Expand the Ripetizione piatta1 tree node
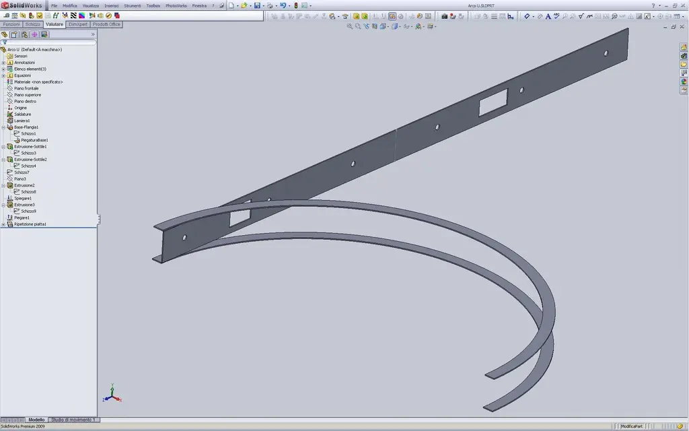The width and height of the screenshot is (689, 431). click(3, 224)
